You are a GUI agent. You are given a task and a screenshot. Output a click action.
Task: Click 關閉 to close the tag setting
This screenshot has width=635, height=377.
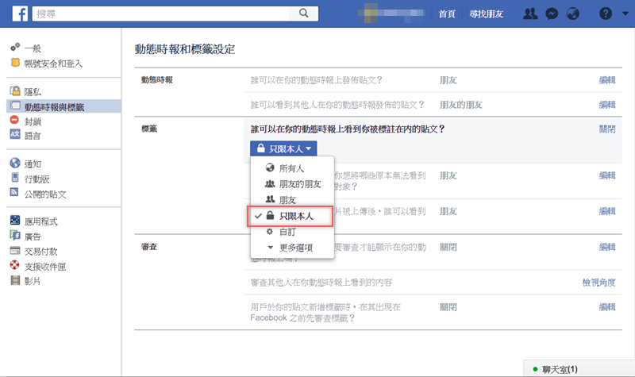tap(607, 129)
